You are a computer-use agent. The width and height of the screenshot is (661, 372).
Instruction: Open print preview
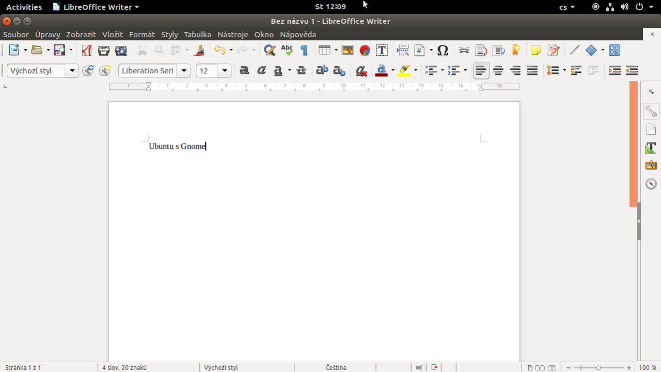coord(121,50)
